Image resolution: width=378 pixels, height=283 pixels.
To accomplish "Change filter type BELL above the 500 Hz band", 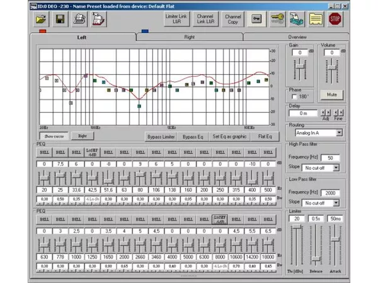I will coord(268,152).
